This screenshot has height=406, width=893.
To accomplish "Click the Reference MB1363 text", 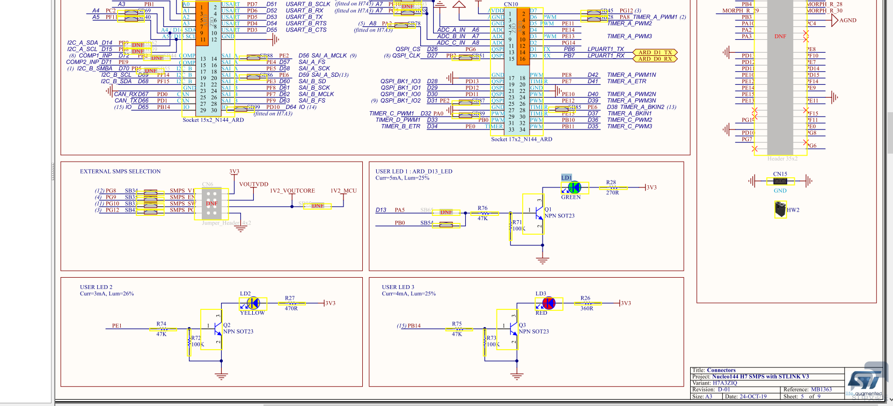I will pos(808,389).
